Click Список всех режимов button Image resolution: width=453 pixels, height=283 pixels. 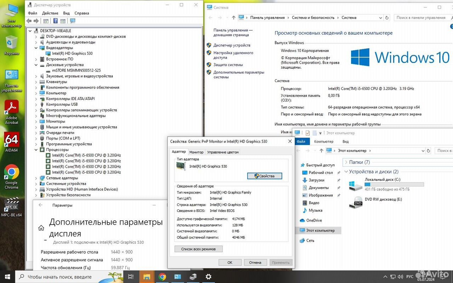coord(199,249)
